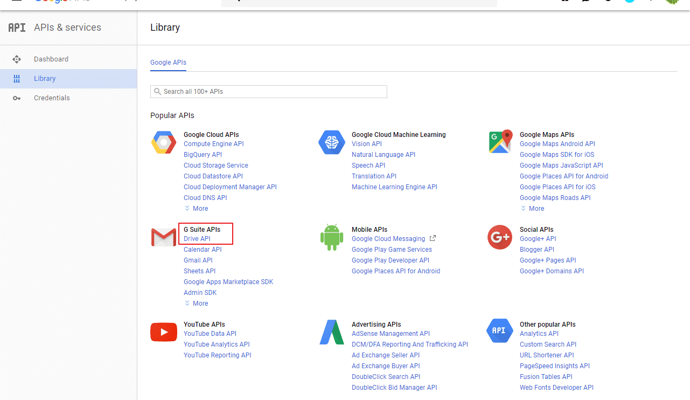
Task: Click the Google Maps APIs icon
Action: 500,142
